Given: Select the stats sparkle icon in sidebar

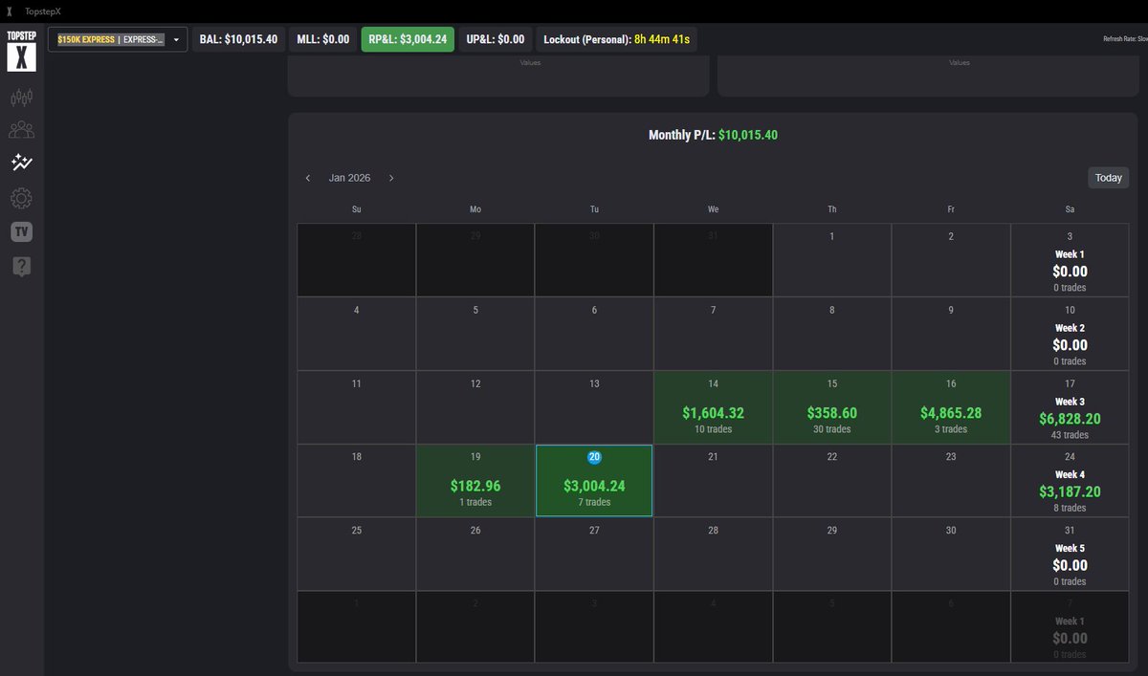Looking at the screenshot, I should 21,163.
